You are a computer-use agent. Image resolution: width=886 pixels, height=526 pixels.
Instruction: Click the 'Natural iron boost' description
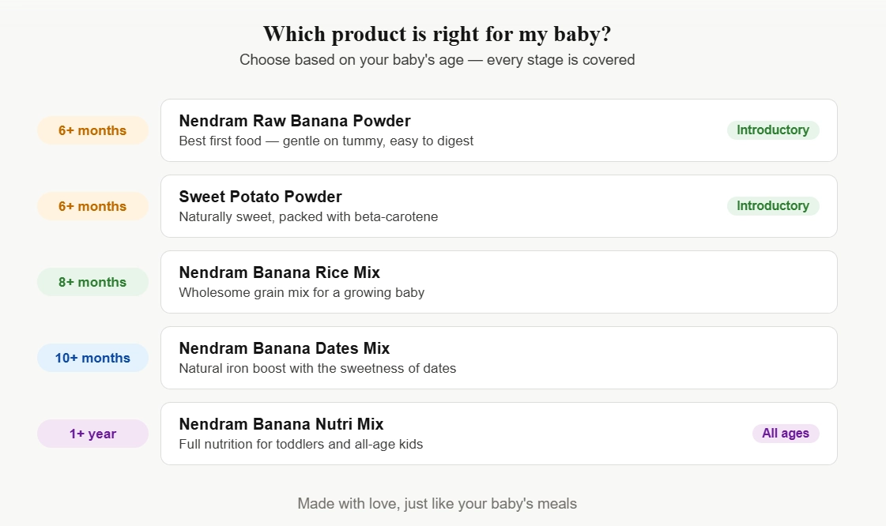(317, 369)
